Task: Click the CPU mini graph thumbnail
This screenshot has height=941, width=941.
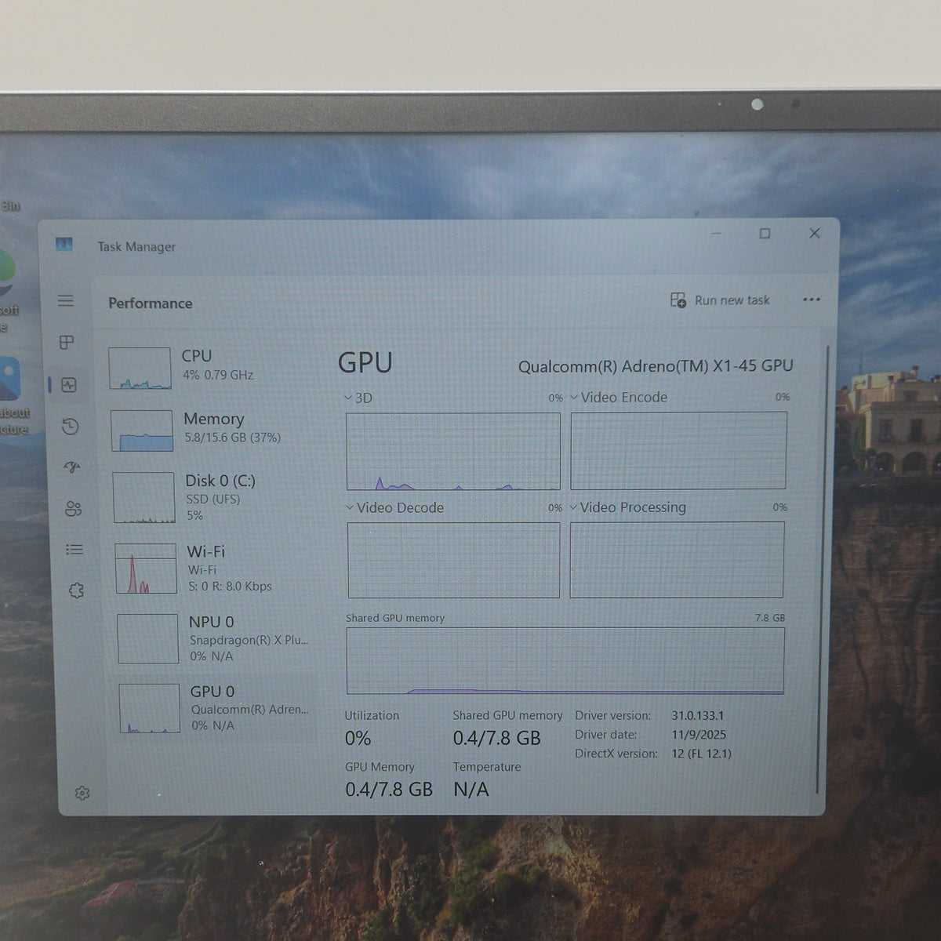Action: [140, 369]
